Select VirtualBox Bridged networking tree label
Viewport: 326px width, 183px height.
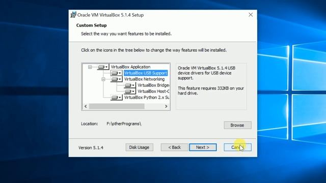pos(153,85)
